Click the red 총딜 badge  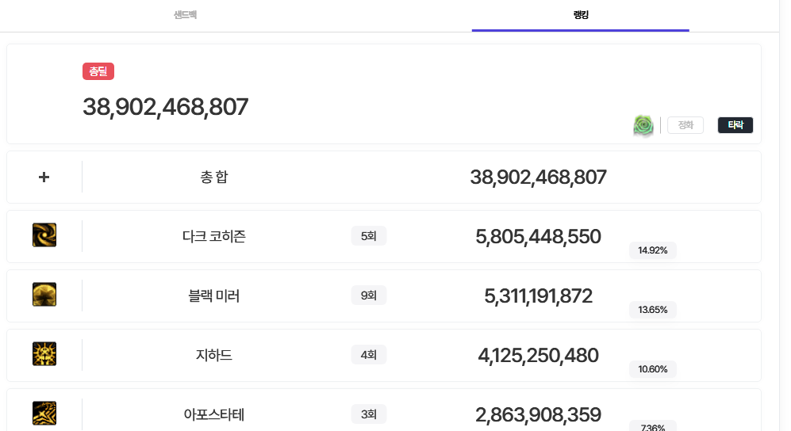point(98,71)
